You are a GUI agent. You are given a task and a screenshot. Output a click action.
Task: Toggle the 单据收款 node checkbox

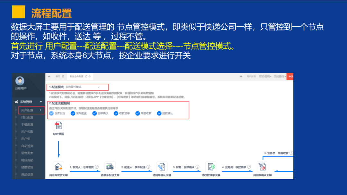point(138,113)
